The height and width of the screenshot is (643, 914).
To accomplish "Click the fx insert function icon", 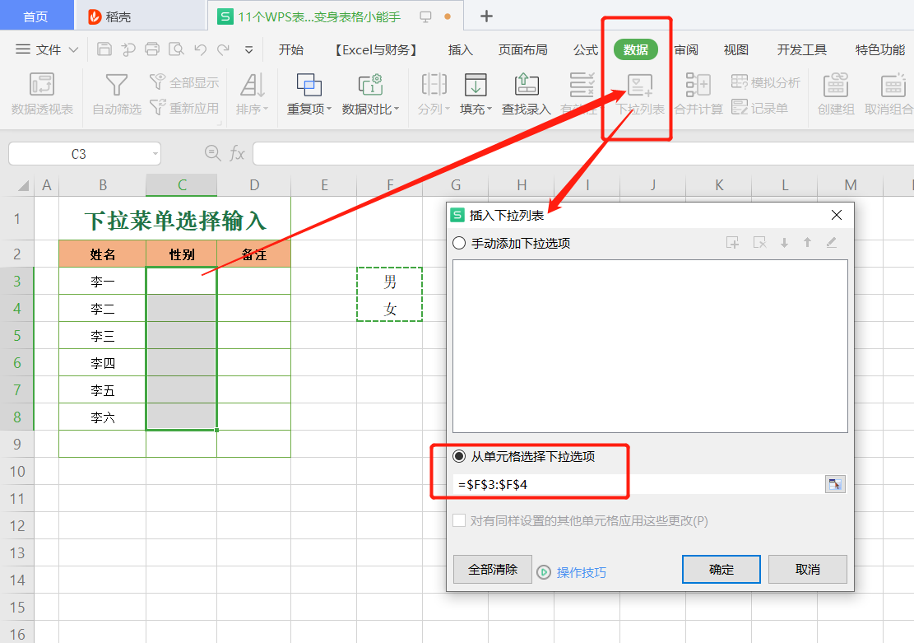I will [237, 153].
